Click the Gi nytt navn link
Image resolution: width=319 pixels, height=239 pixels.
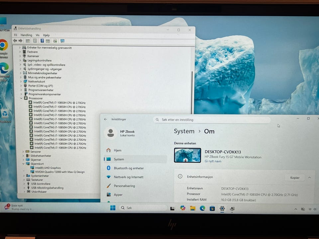click(x=213, y=161)
